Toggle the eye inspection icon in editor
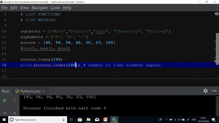 pos(217,14)
